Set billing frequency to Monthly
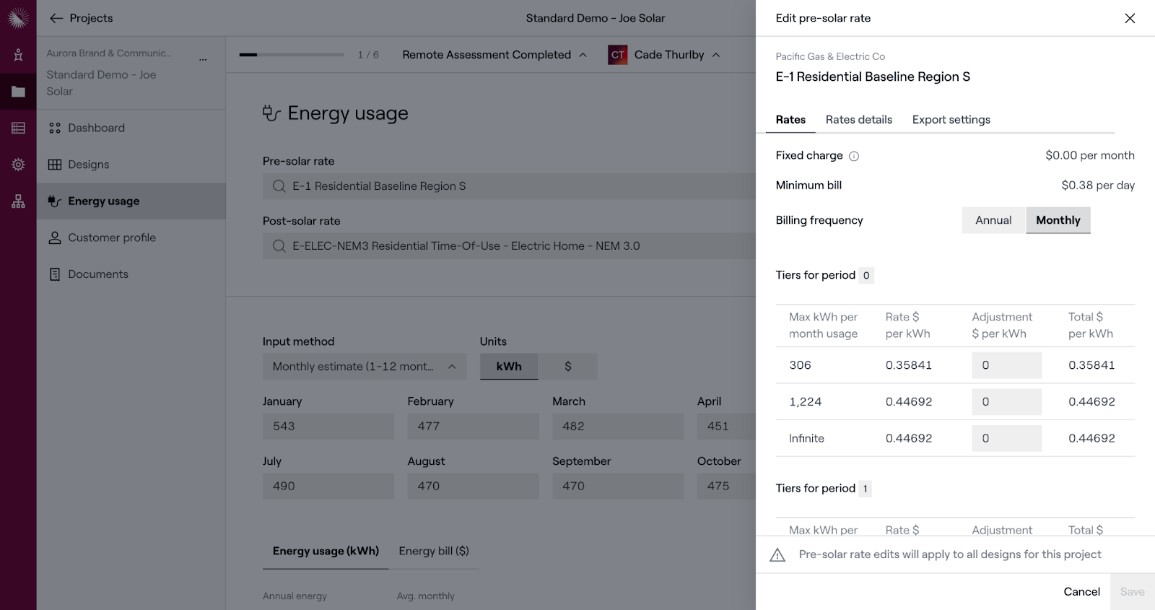 1058,220
